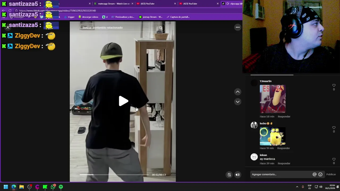The image size is (340, 191).
Task: Reload the page with refresh icon
Action: point(10,11)
